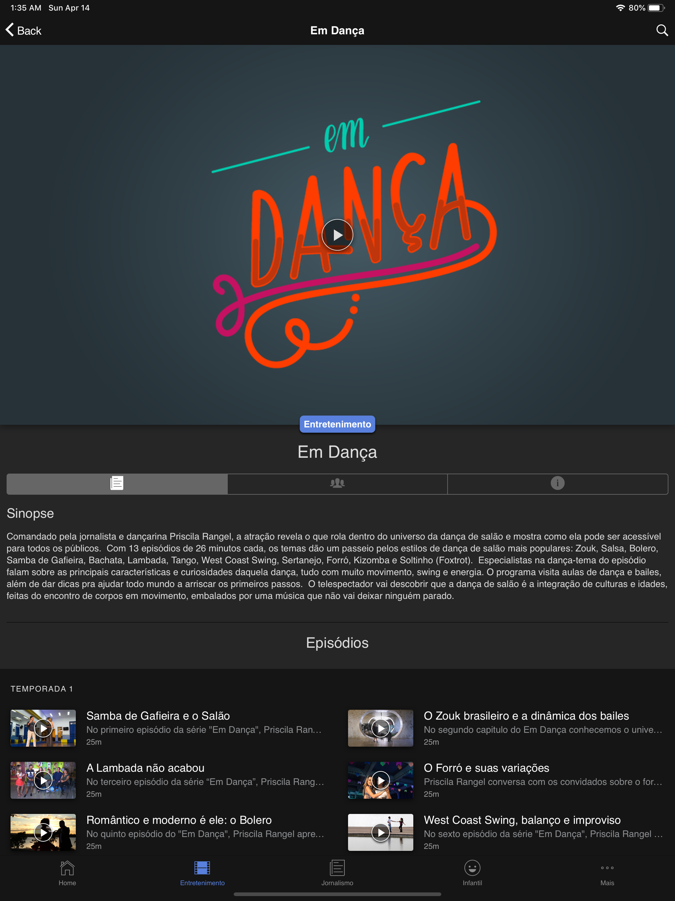675x901 pixels.
Task: Click 25m duration under Samba de Gafieira
Action: click(94, 742)
